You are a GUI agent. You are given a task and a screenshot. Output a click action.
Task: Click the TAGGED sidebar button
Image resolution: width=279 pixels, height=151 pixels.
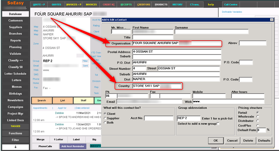[x=16, y=126]
